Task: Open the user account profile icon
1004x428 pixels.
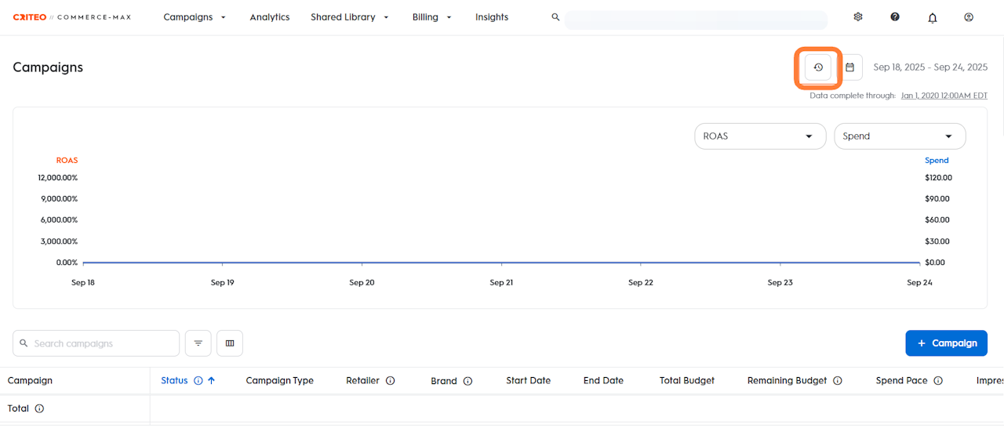Action: coord(969,17)
